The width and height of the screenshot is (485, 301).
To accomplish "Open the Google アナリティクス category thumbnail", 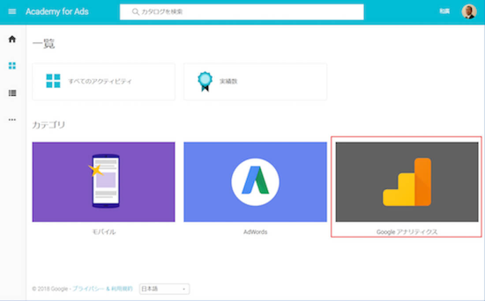I will [407, 182].
